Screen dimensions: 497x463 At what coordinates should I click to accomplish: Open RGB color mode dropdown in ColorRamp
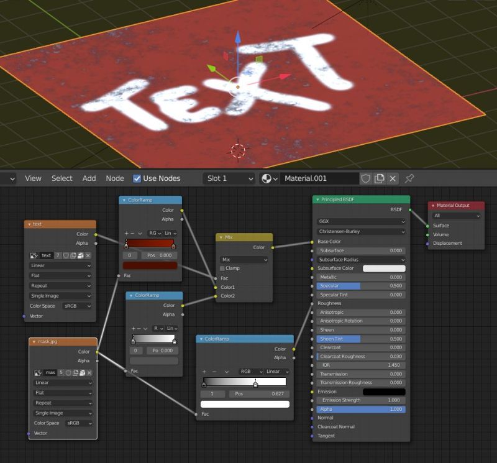point(251,372)
